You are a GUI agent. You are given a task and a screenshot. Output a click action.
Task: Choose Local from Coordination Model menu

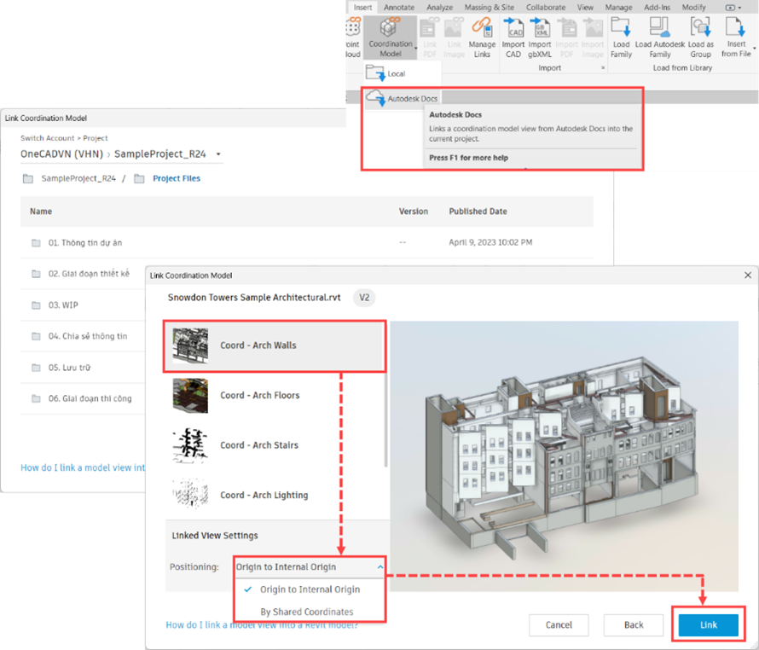tap(403, 73)
